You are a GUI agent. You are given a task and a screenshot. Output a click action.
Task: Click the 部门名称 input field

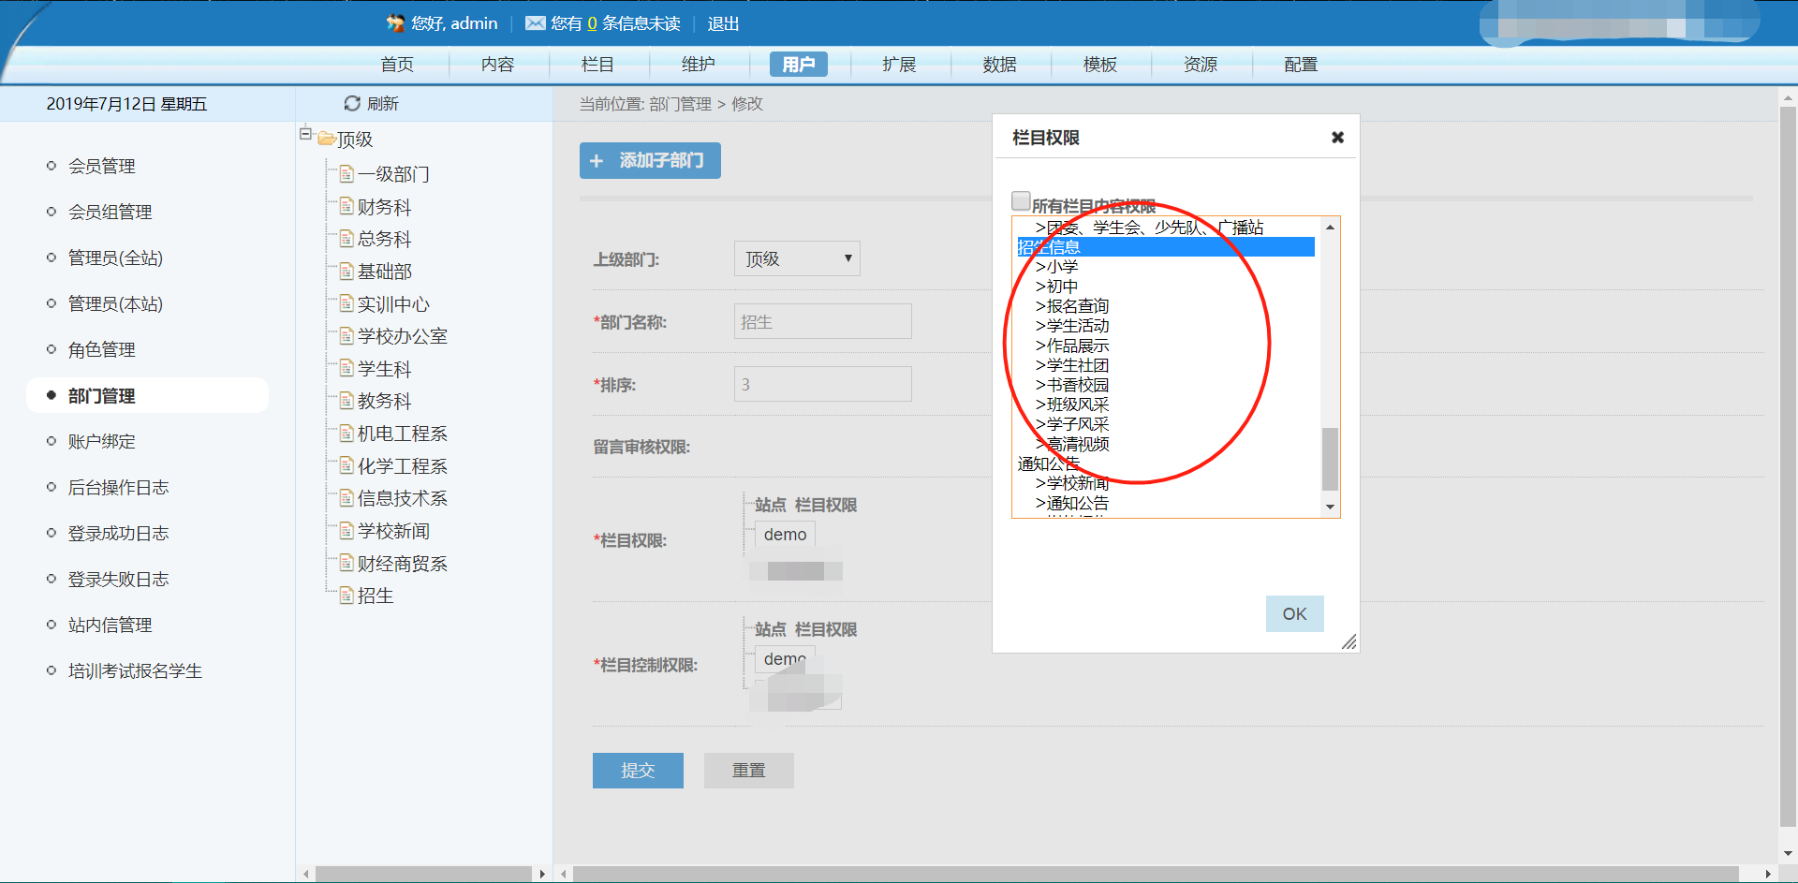tap(823, 321)
